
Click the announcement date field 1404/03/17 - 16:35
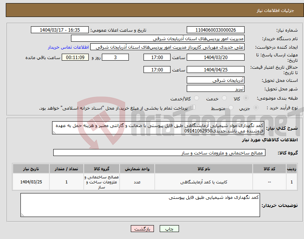pos(60,30)
